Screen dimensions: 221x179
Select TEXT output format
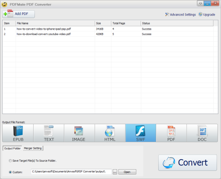pos(49,133)
